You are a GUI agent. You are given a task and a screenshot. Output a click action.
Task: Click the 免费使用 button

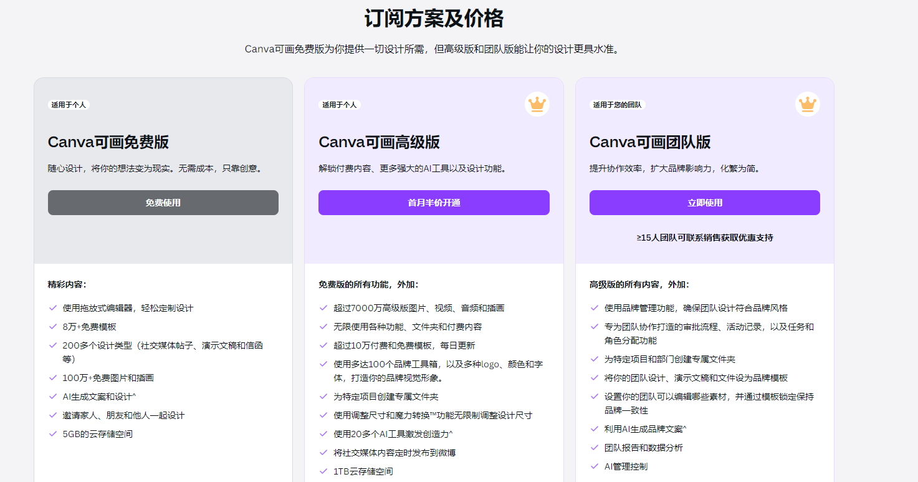[163, 203]
